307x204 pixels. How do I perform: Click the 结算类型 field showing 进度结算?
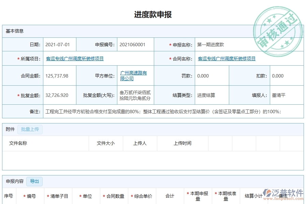tap(206, 95)
